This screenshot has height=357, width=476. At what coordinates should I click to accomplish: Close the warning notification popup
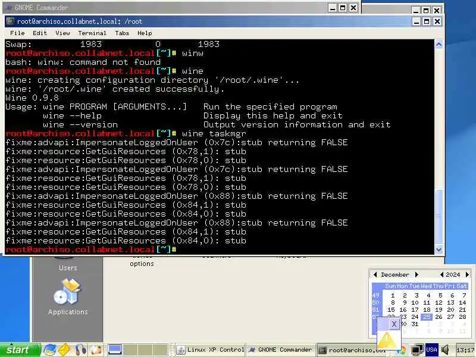(394, 324)
